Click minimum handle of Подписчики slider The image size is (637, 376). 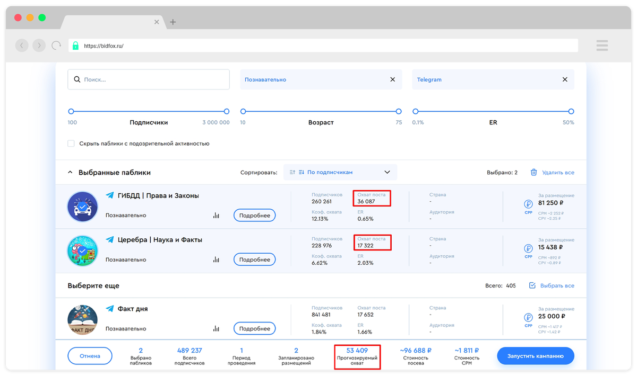(71, 111)
